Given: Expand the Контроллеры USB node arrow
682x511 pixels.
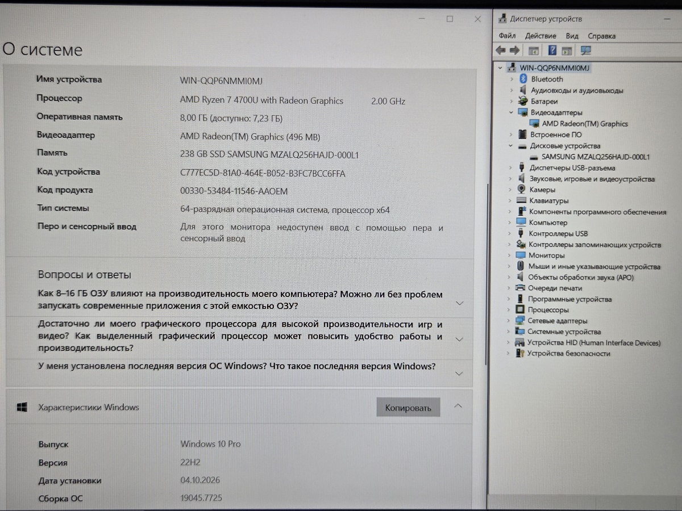Looking at the screenshot, I should coord(509,233).
